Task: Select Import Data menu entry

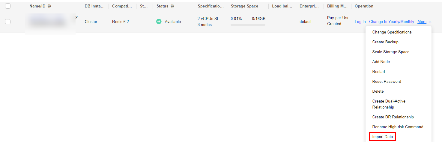Action: coord(382,137)
